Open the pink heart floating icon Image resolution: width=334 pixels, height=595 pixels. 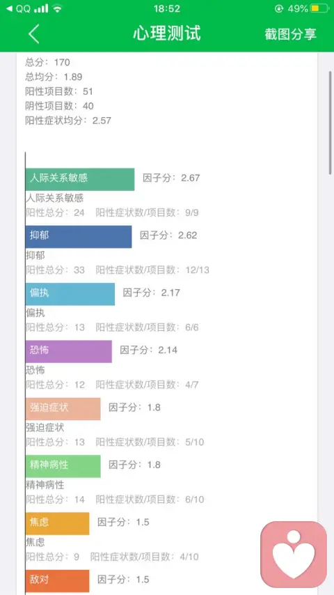294,555
